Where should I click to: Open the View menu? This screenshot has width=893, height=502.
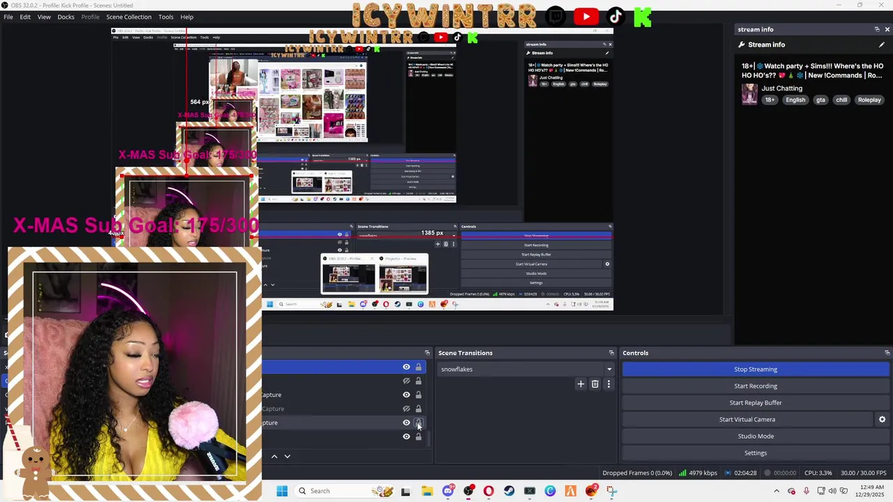(44, 17)
